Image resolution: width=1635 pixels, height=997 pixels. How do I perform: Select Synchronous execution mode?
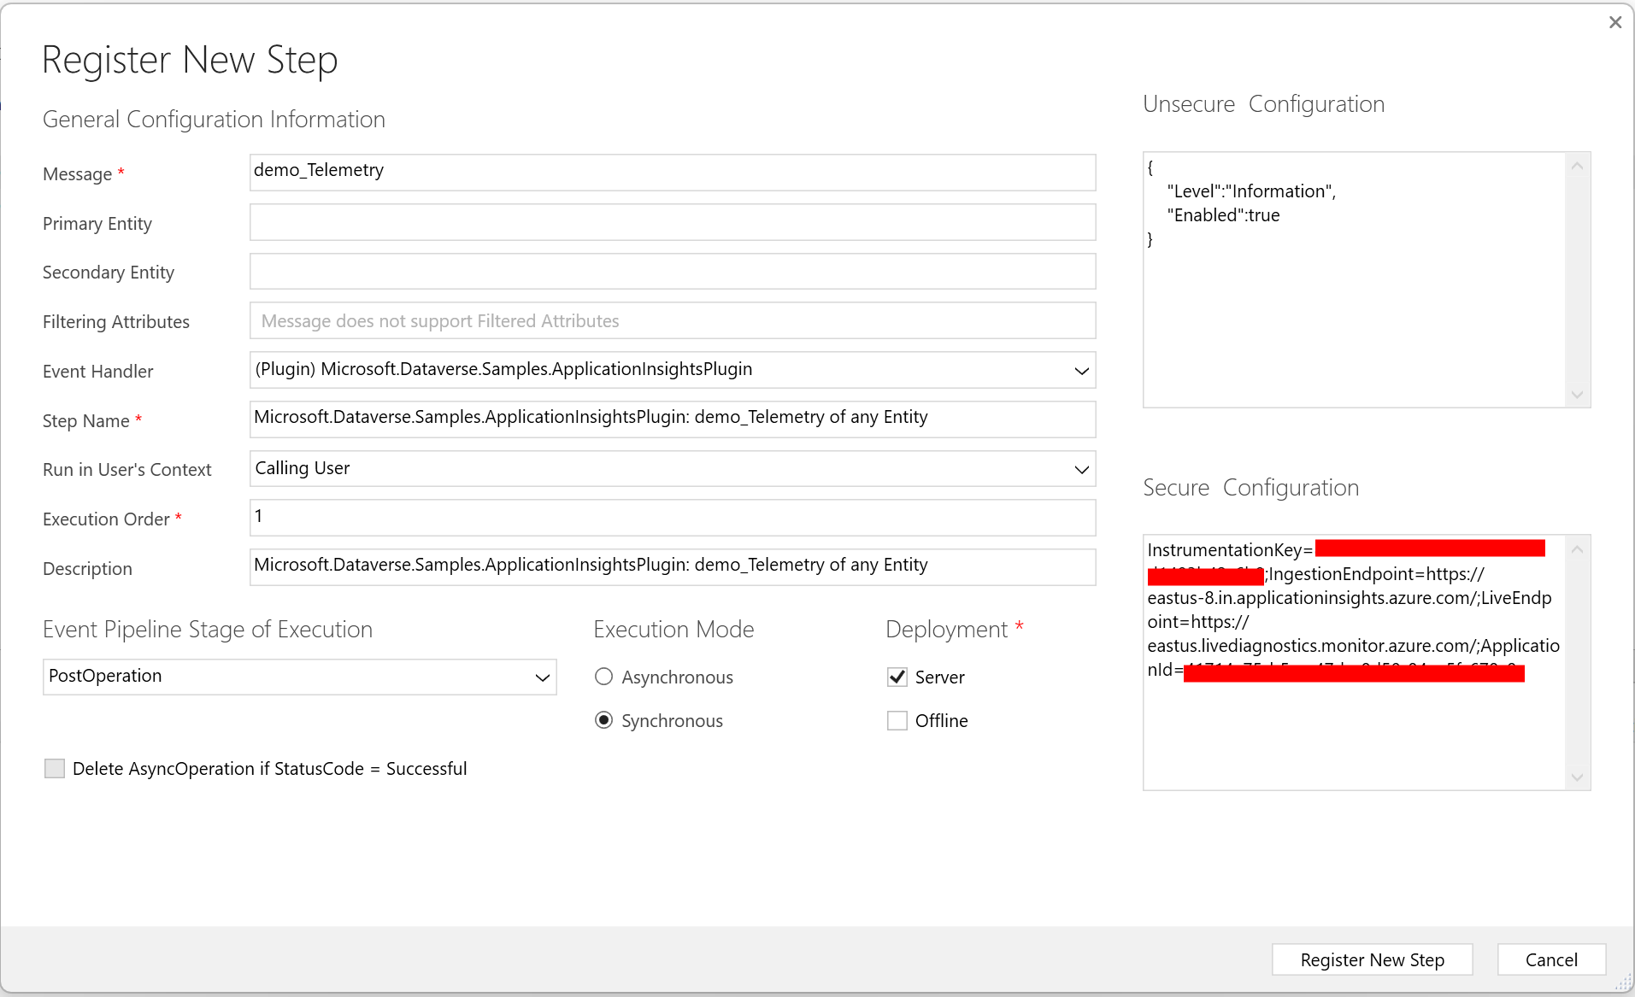coord(604,720)
